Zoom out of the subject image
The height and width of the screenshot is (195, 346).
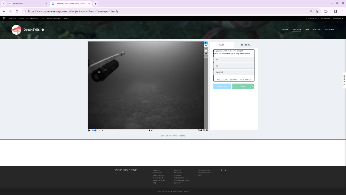[x=206, y=48]
